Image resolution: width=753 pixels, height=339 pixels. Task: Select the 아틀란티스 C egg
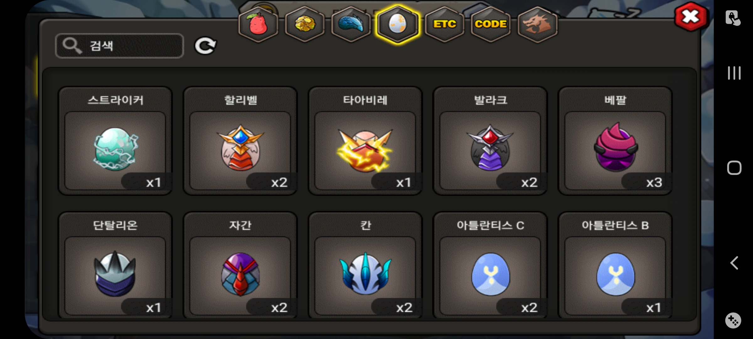(x=490, y=266)
